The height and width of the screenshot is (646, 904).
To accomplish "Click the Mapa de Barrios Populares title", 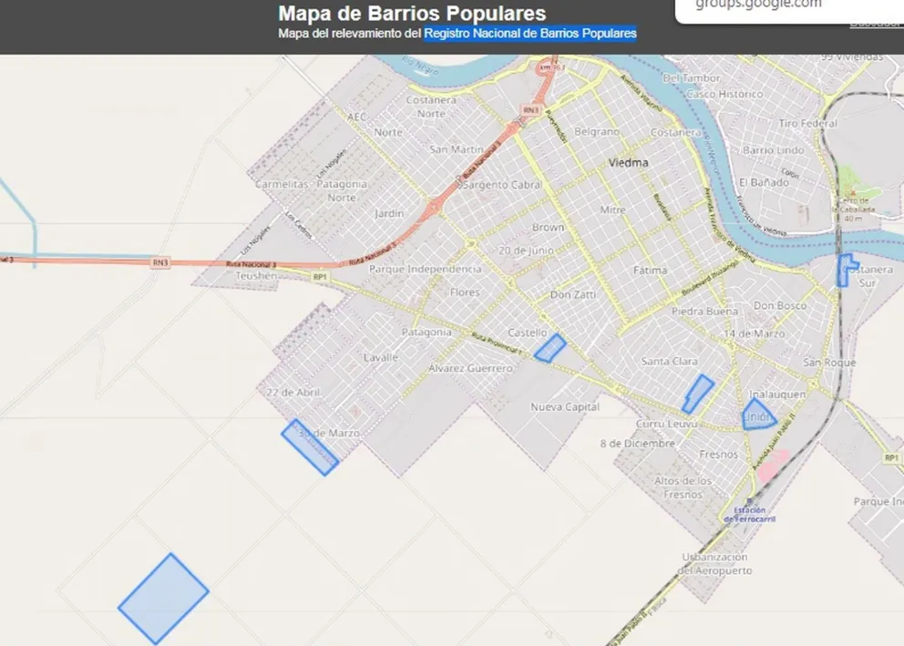I will tap(412, 13).
